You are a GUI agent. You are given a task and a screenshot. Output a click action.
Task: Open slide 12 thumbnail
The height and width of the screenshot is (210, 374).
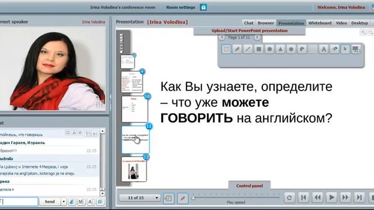(134, 169)
